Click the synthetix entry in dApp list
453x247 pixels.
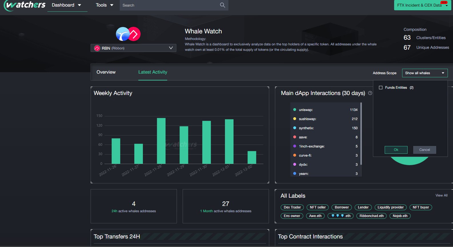(x=325, y=128)
